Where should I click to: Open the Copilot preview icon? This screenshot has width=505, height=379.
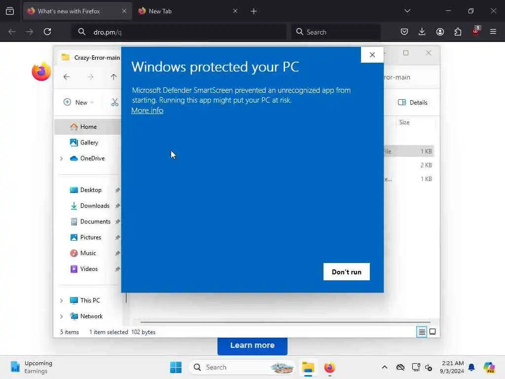[489, 367]
